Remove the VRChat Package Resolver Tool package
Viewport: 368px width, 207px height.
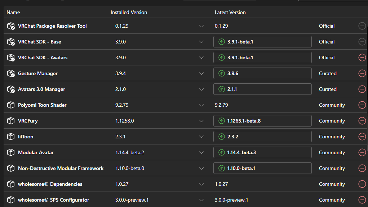(x=362, y=26)
